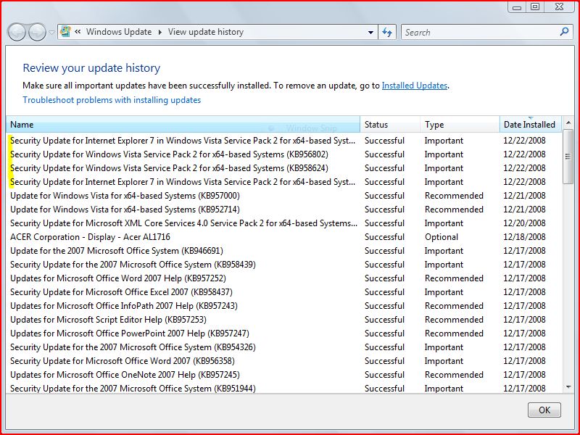Refresh the update history view
This screenshot has width=580, height=435.
(x=387, y=32)
